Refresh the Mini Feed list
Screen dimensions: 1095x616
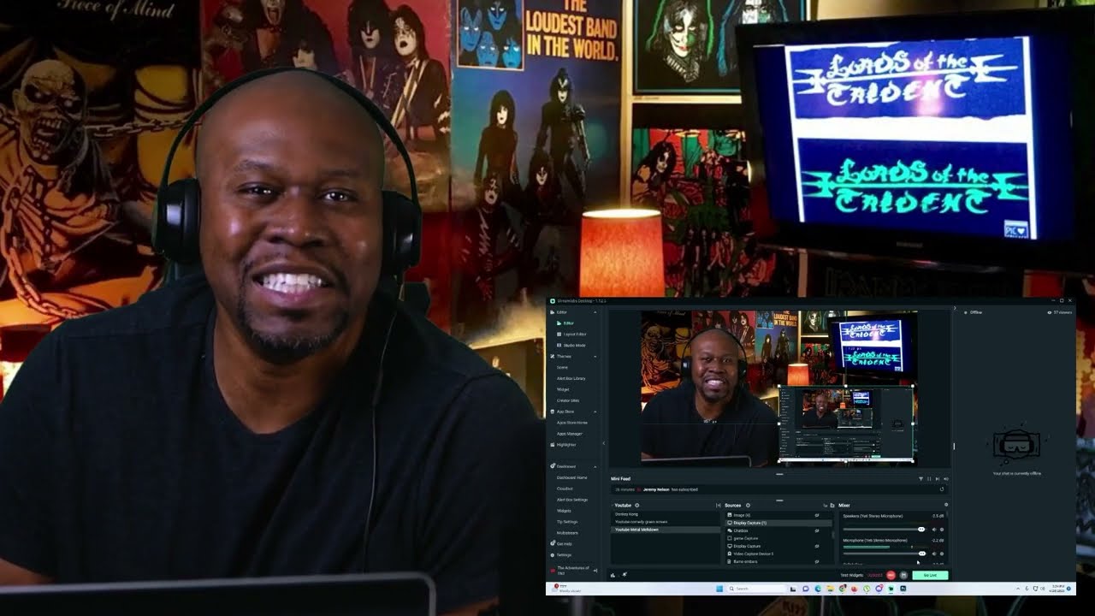click(942, 489)
